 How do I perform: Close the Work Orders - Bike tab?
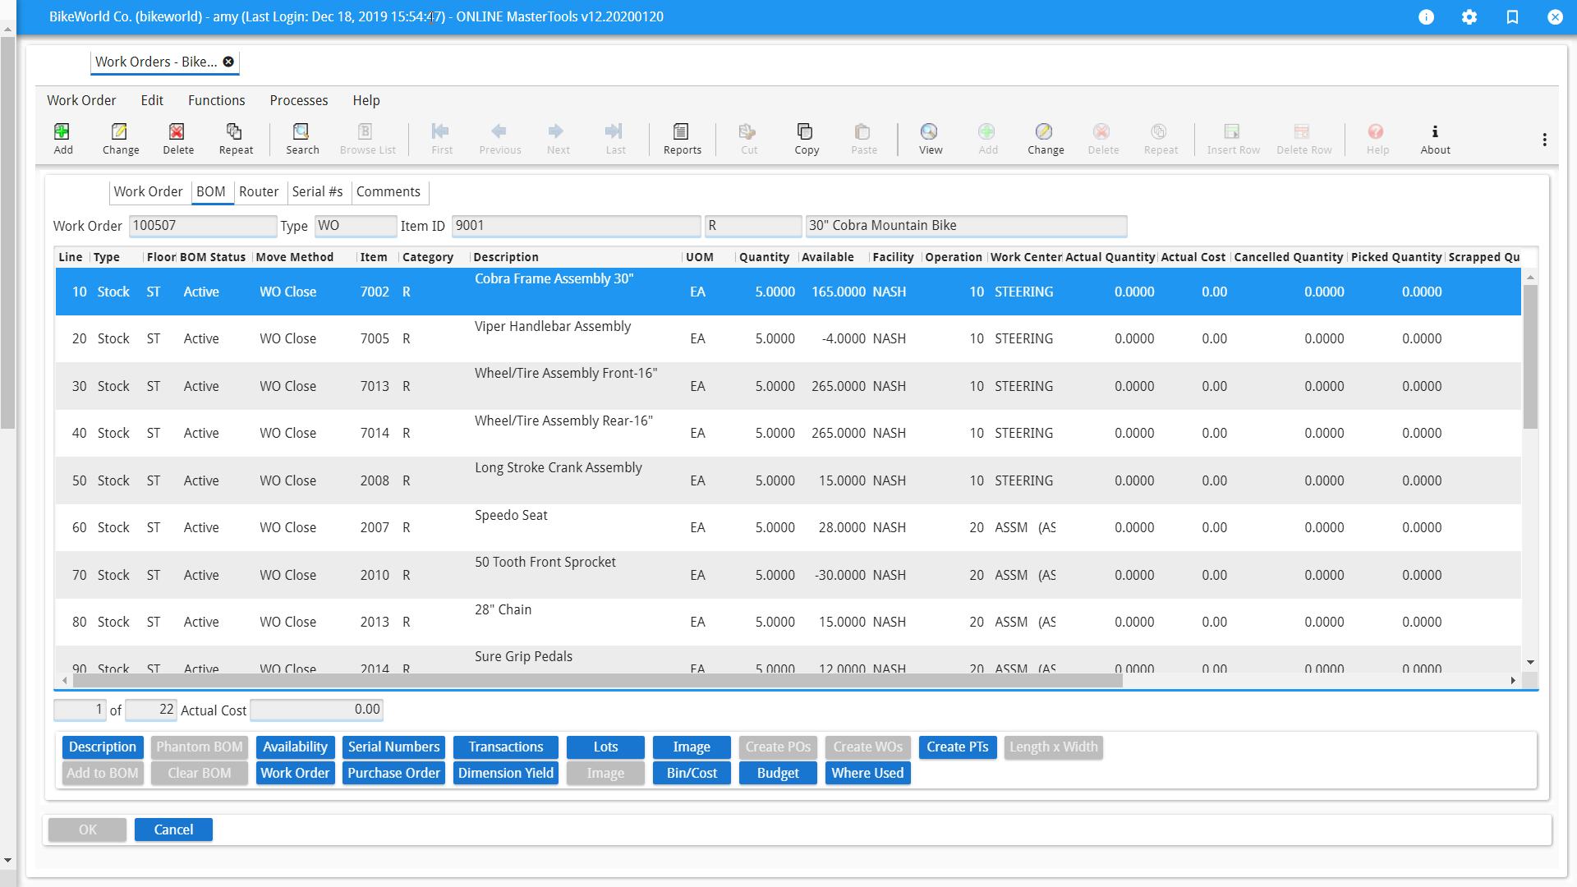click(x=229, y=62)
